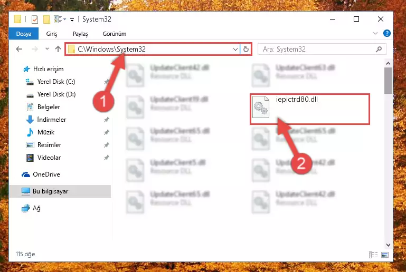This screenshot has height=272, width=406.
Task: Go up one folder level with up arrow
Action: point(58,49)
